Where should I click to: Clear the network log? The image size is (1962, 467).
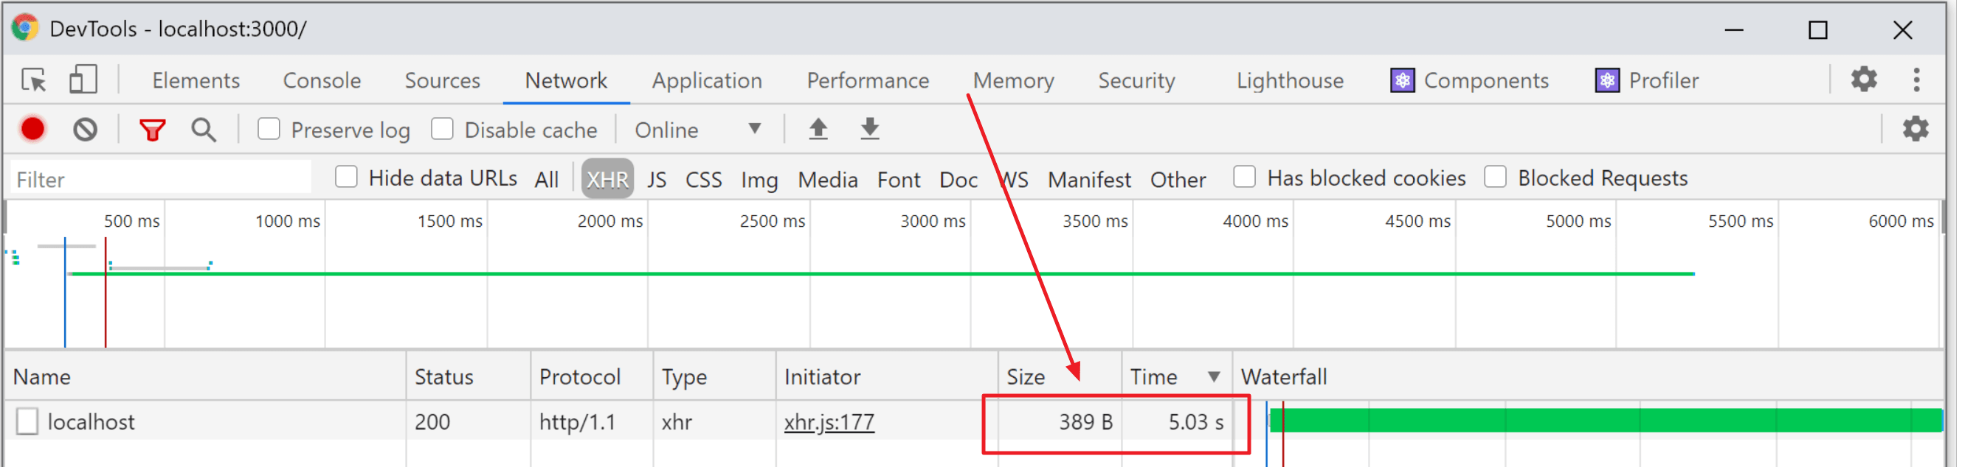click(x=86, y=130)
